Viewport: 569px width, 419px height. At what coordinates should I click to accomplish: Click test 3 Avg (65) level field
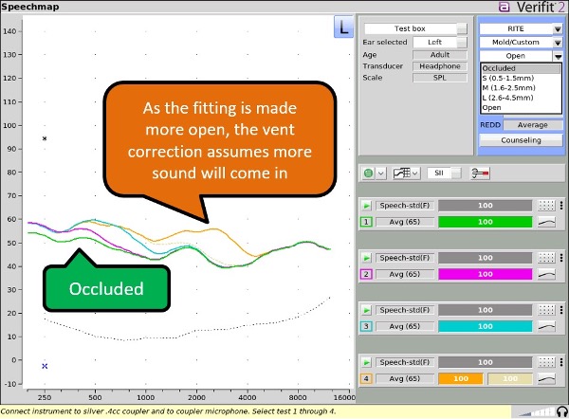coord(405,326)
